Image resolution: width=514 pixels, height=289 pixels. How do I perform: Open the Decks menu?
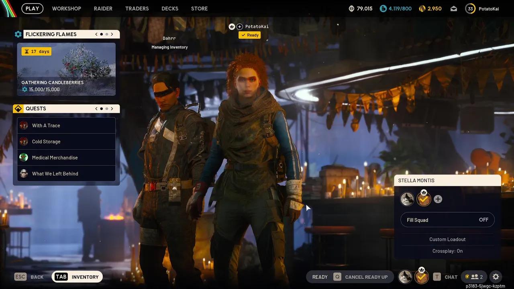click(169, 8)
